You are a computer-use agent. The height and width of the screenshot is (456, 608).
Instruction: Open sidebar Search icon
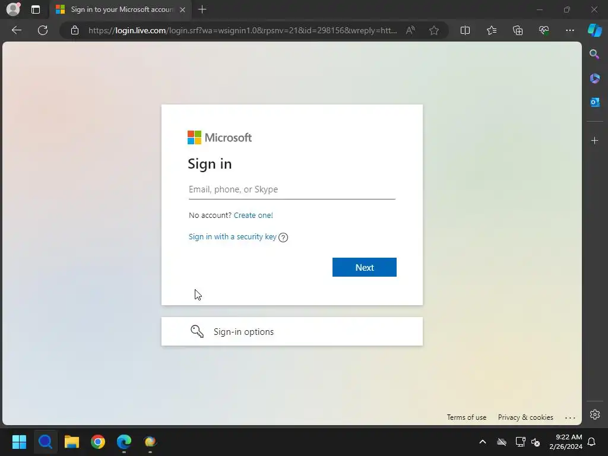(x=594, y=54)
